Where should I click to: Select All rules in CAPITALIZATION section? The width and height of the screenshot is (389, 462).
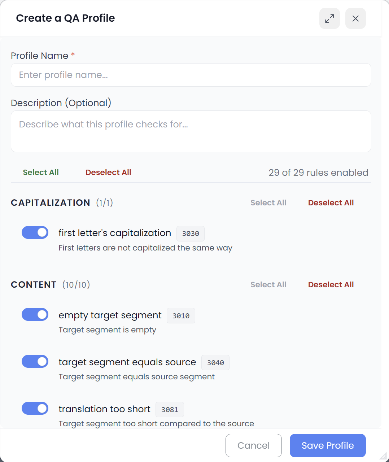[268, 202]
